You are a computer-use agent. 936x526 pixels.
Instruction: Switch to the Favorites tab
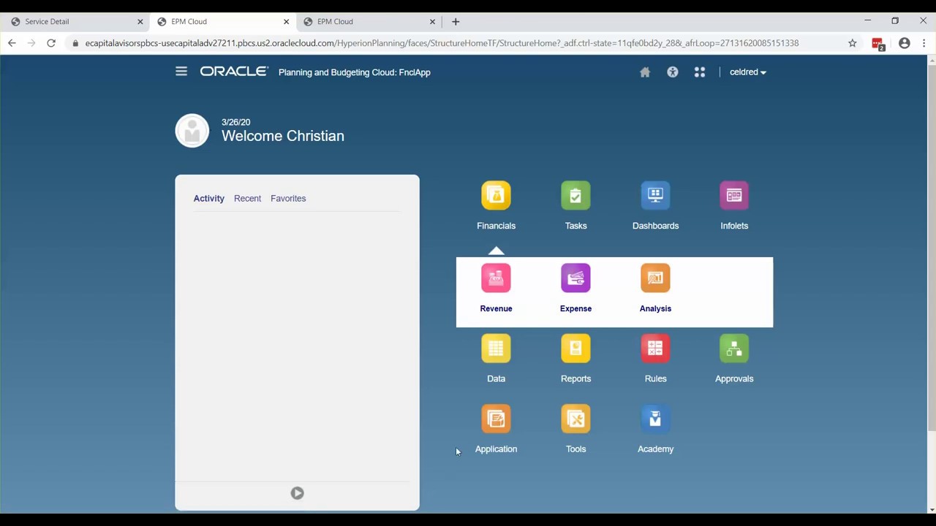pyautogui.click(x=288, y=199)
